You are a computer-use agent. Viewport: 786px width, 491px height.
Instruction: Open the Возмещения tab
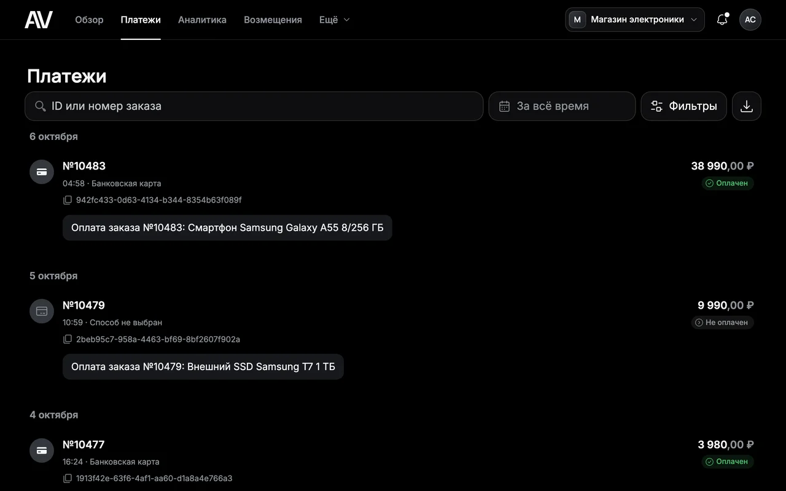click(273, 20)
